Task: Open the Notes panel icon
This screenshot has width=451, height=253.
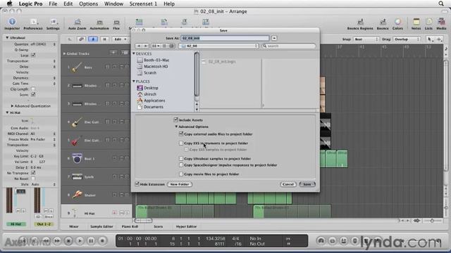Action: pyautogui.click(x=416, y=22)
